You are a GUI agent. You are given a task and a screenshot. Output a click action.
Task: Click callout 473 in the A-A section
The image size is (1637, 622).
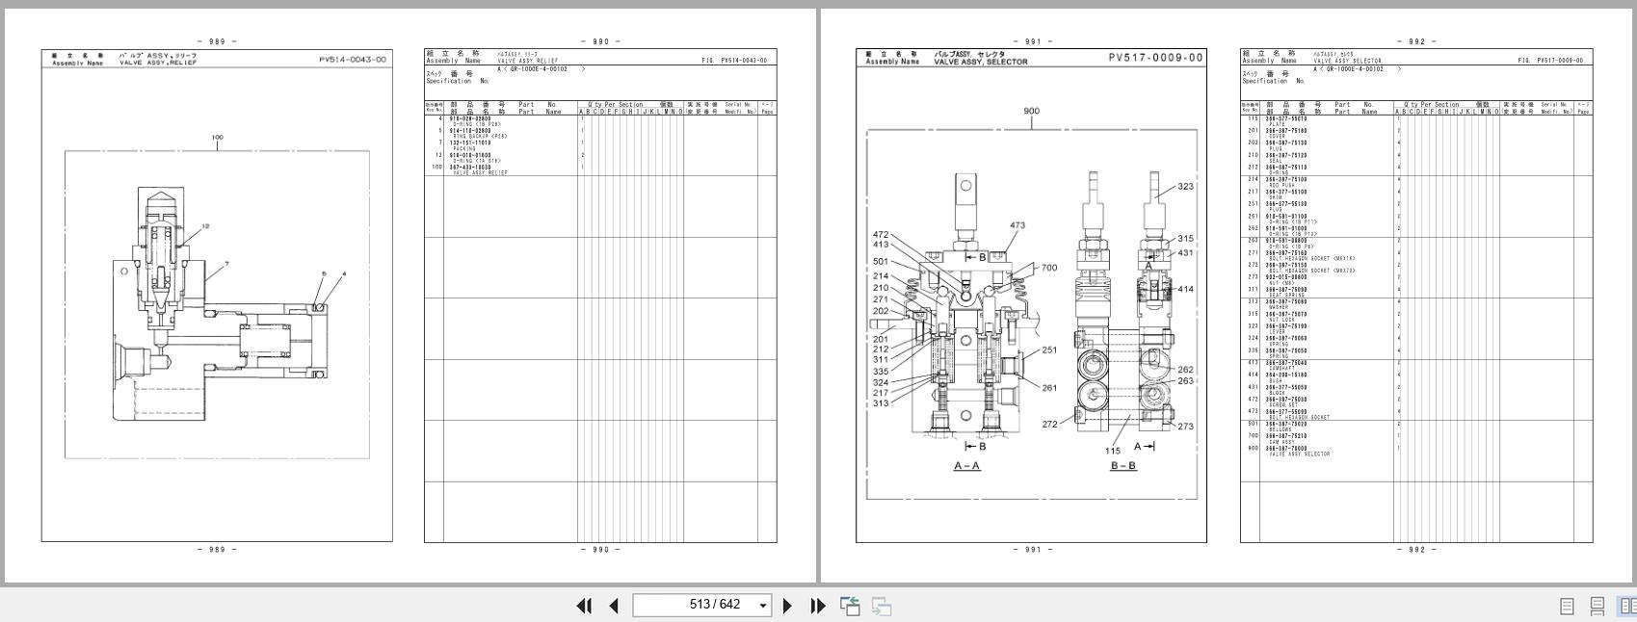click(x=1017, y=226)
